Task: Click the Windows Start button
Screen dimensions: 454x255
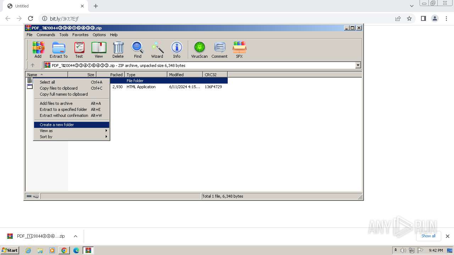Action: [x=10, y=250]
